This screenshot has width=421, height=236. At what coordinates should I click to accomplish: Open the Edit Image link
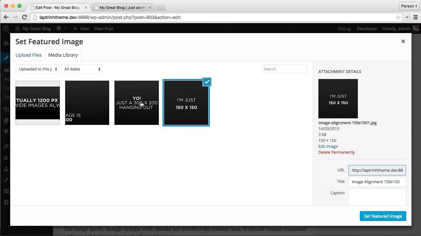(x=328, y=147)
